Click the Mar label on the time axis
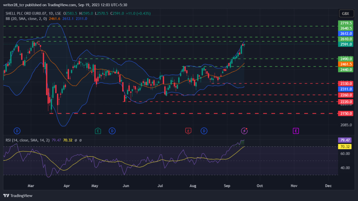 (x=31, y=186)
